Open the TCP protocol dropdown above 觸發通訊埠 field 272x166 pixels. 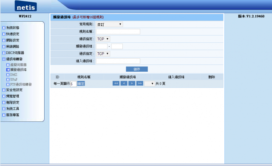pos(103,39)
